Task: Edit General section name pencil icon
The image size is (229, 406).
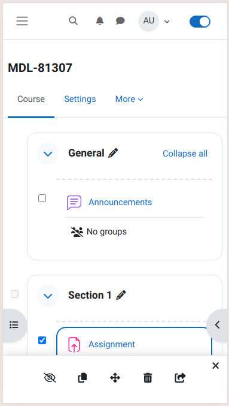Action: click(x=113, y=153)
